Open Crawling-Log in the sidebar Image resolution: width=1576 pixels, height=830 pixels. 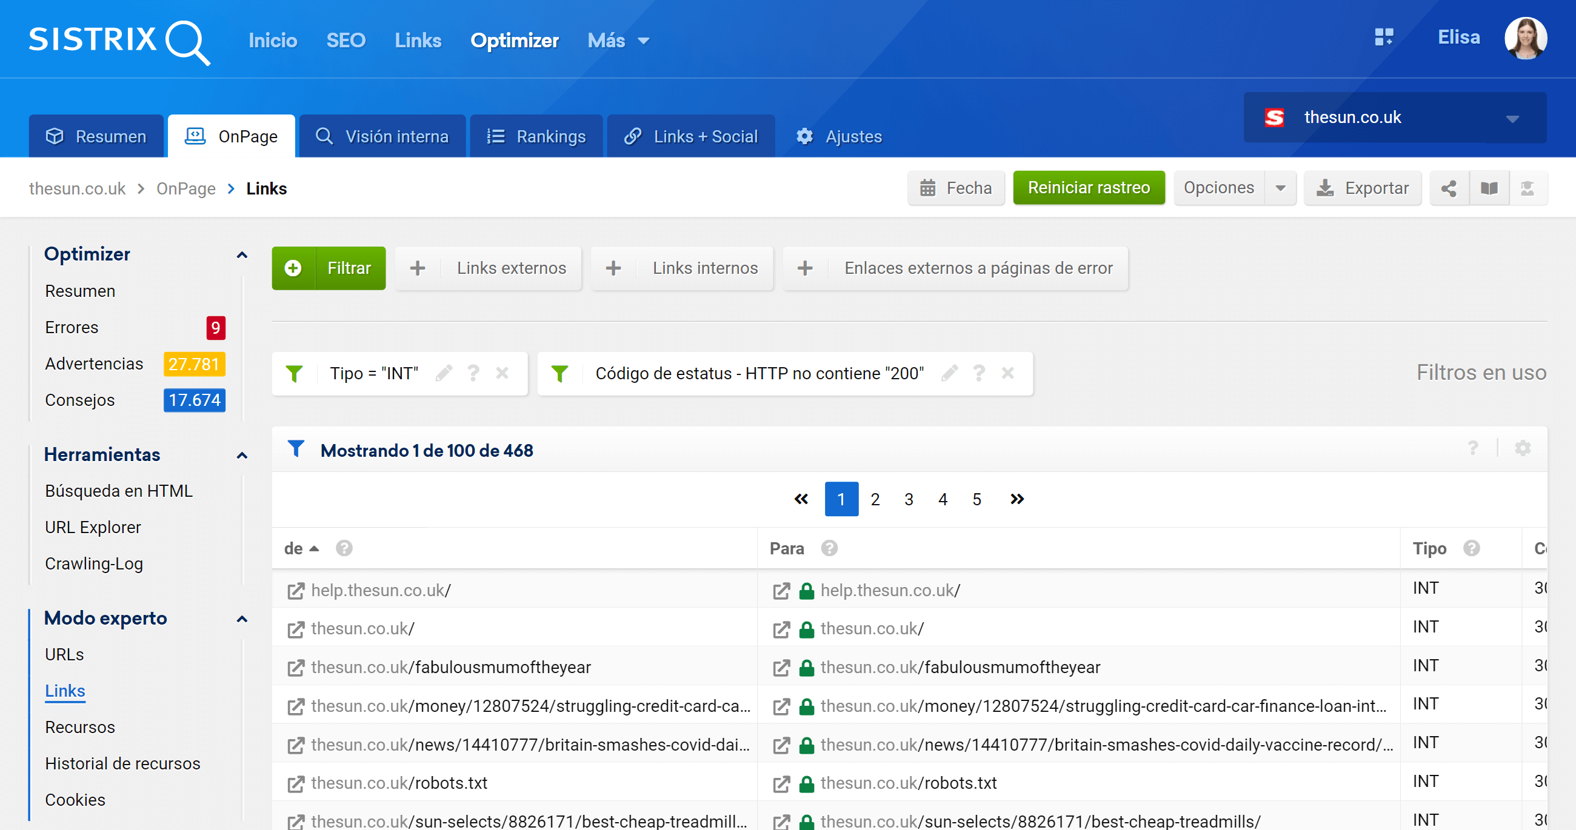[93, 563]
